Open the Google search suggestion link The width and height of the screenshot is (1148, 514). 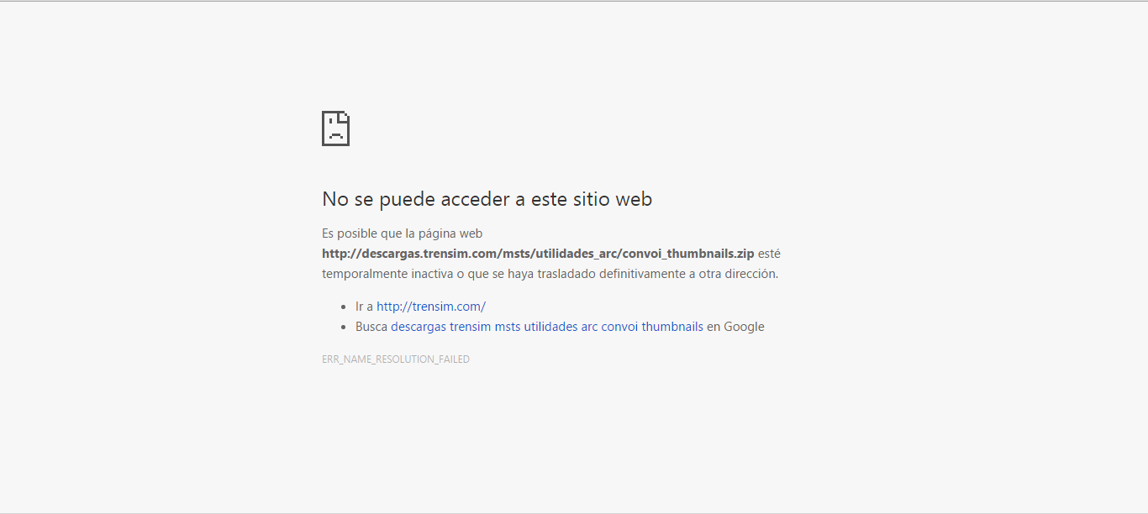[546, 327]
